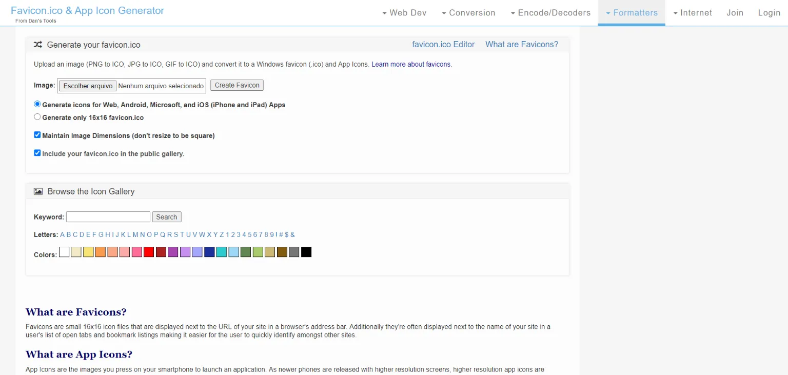
Task: Browse icons starting with letter C
Action: [x=75, y=234]
